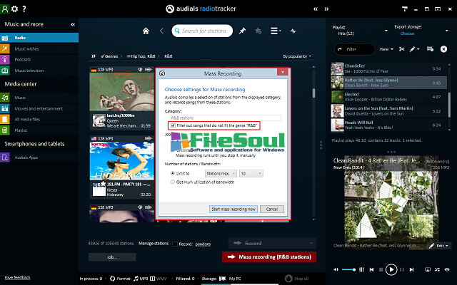This screenshot has height=285, width=457.
Task: Mute the player speaker icon
Action: [336, 269]
